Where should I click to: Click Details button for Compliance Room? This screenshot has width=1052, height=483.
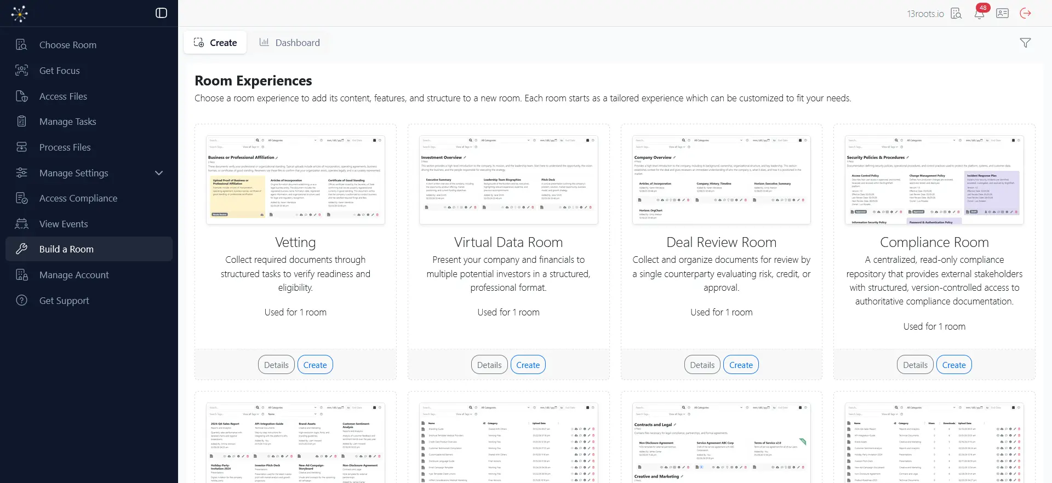(916, 365)
